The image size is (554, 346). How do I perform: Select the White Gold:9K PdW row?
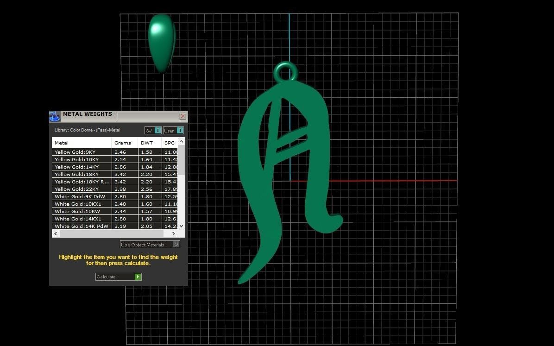pyautogui.click(x=115, y=196)
